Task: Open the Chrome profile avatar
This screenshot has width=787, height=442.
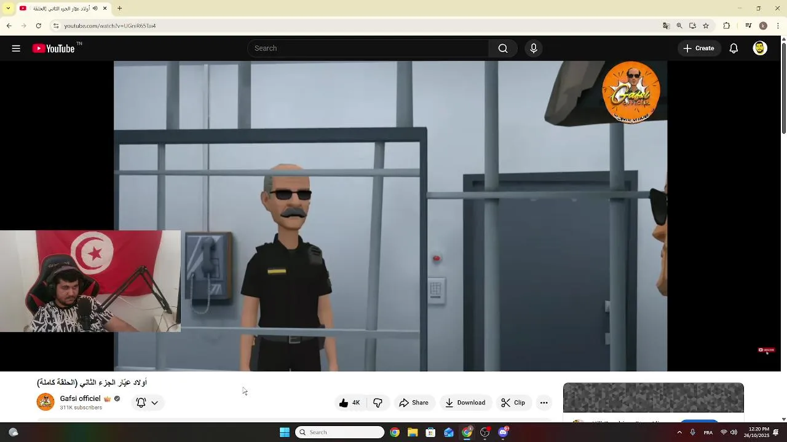Action: pyautogui.click(x=763, y=26)
